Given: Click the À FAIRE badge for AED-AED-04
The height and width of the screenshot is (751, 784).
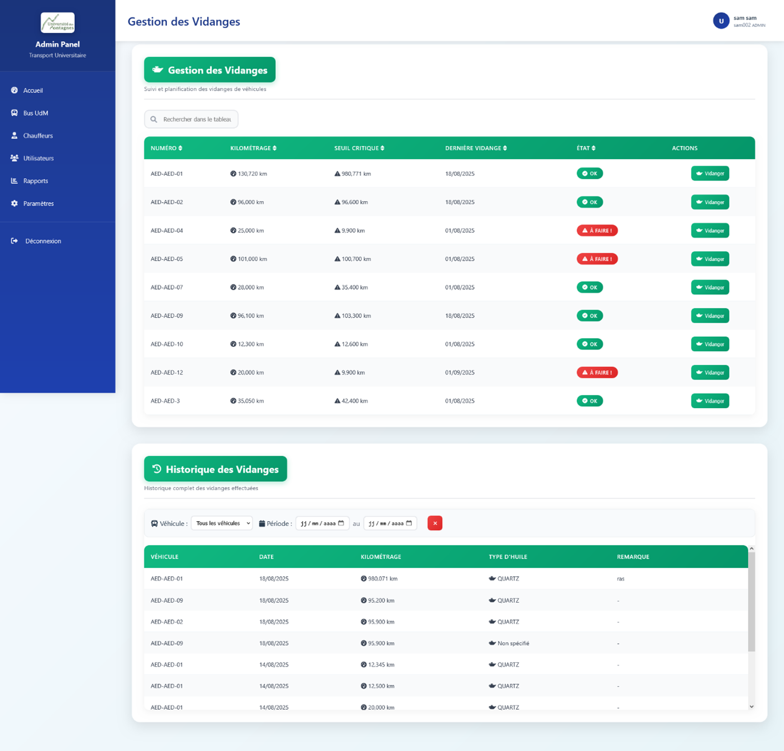Looking at the screenshot, I should 597,230.
